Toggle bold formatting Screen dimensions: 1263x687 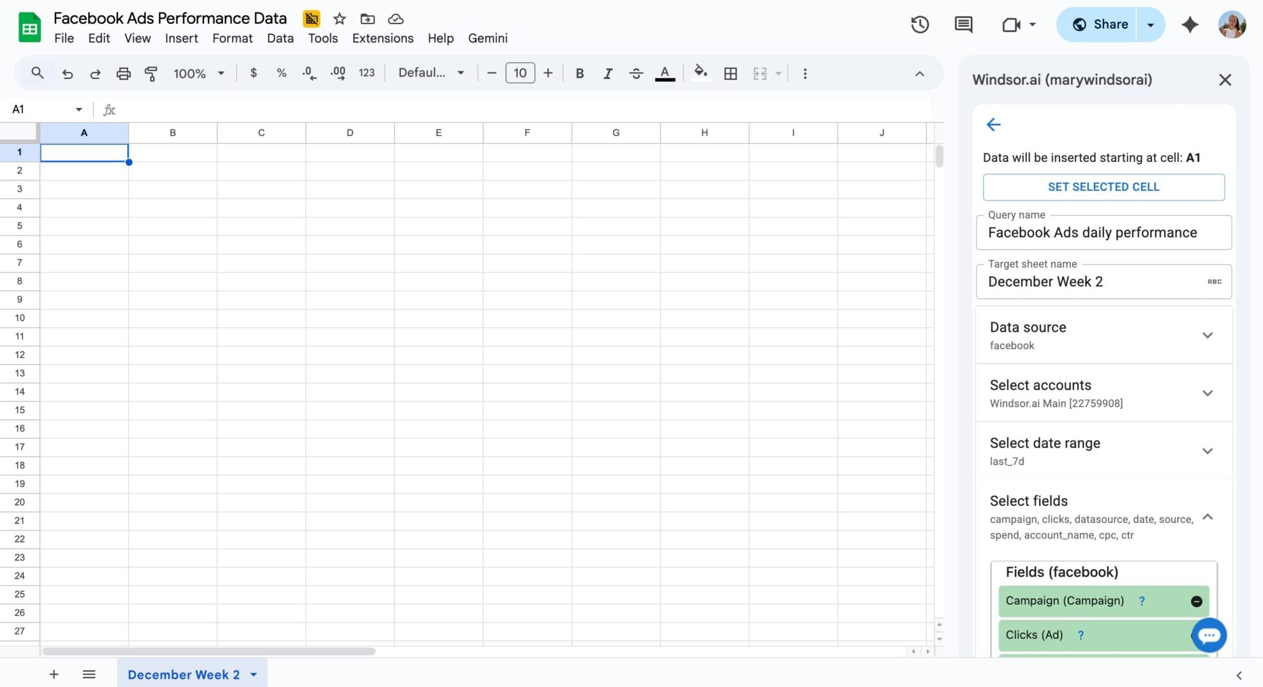579,73
